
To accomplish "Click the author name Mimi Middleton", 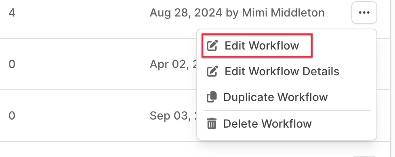I will pos(283,12).
